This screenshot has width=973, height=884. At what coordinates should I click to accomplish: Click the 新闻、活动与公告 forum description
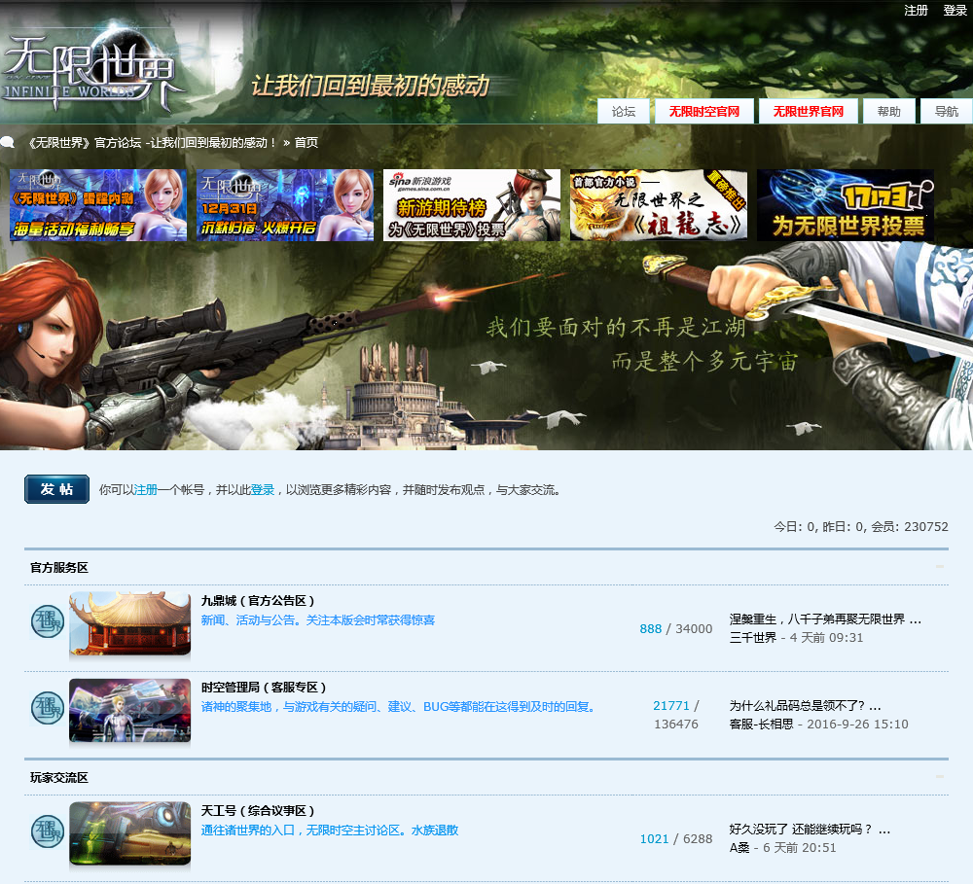[x=318, y=620]
